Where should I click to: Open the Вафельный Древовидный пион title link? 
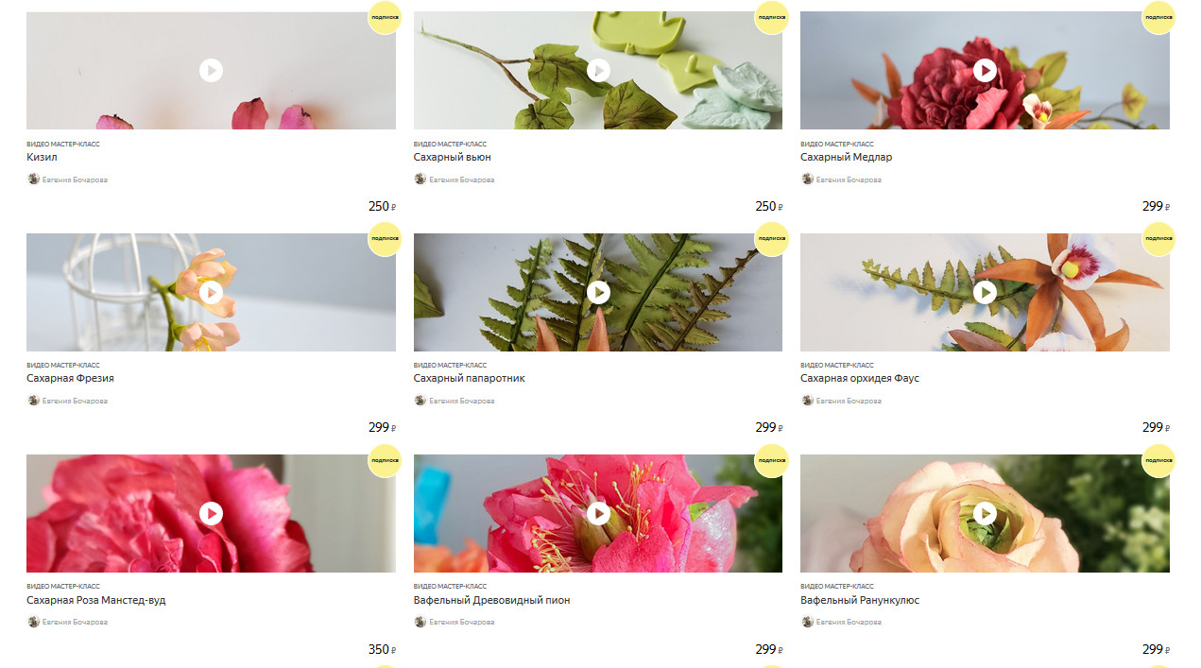491,600
